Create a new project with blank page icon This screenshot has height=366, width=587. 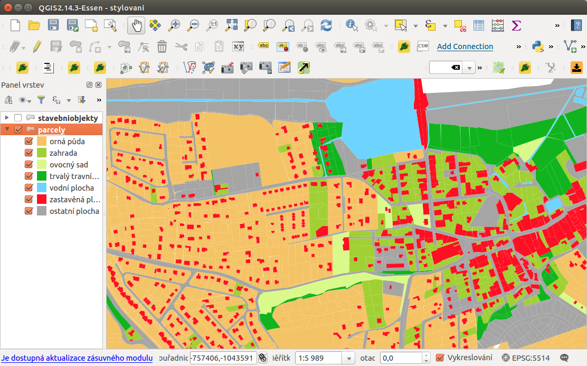coord(15,25)
